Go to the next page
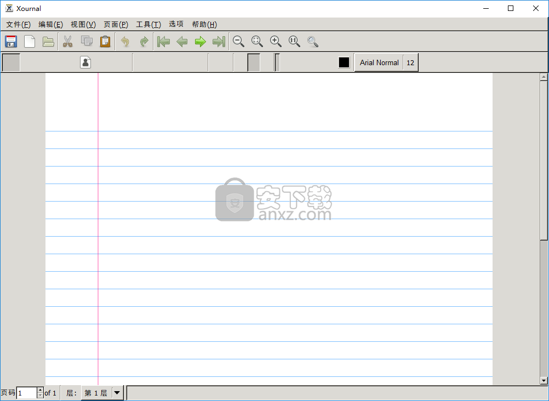 tap(201, 41)
